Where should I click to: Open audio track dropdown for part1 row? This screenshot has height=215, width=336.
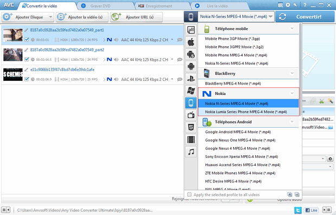click(x=172, y=40)
